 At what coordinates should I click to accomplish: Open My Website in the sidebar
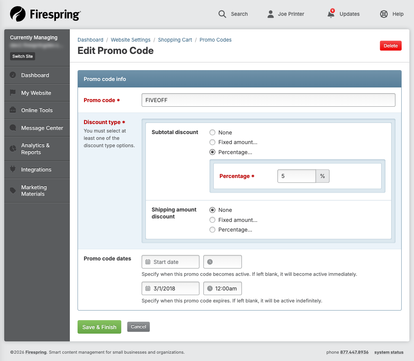pos(37,93)
